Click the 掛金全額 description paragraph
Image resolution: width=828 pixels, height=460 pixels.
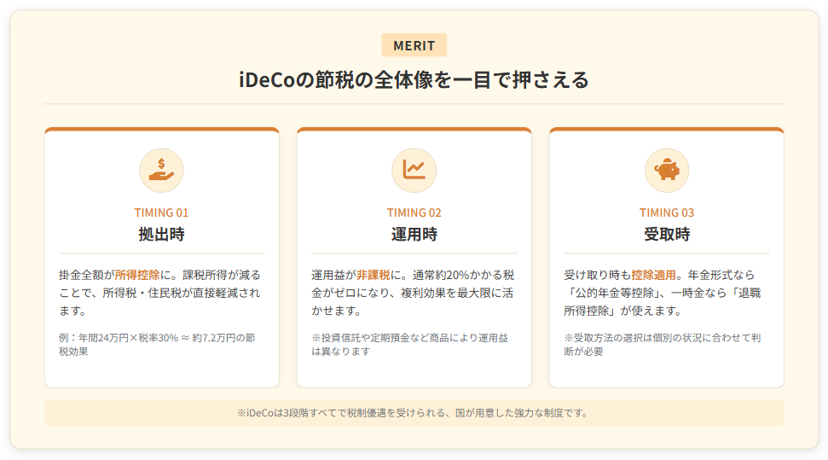pos(160,293)
